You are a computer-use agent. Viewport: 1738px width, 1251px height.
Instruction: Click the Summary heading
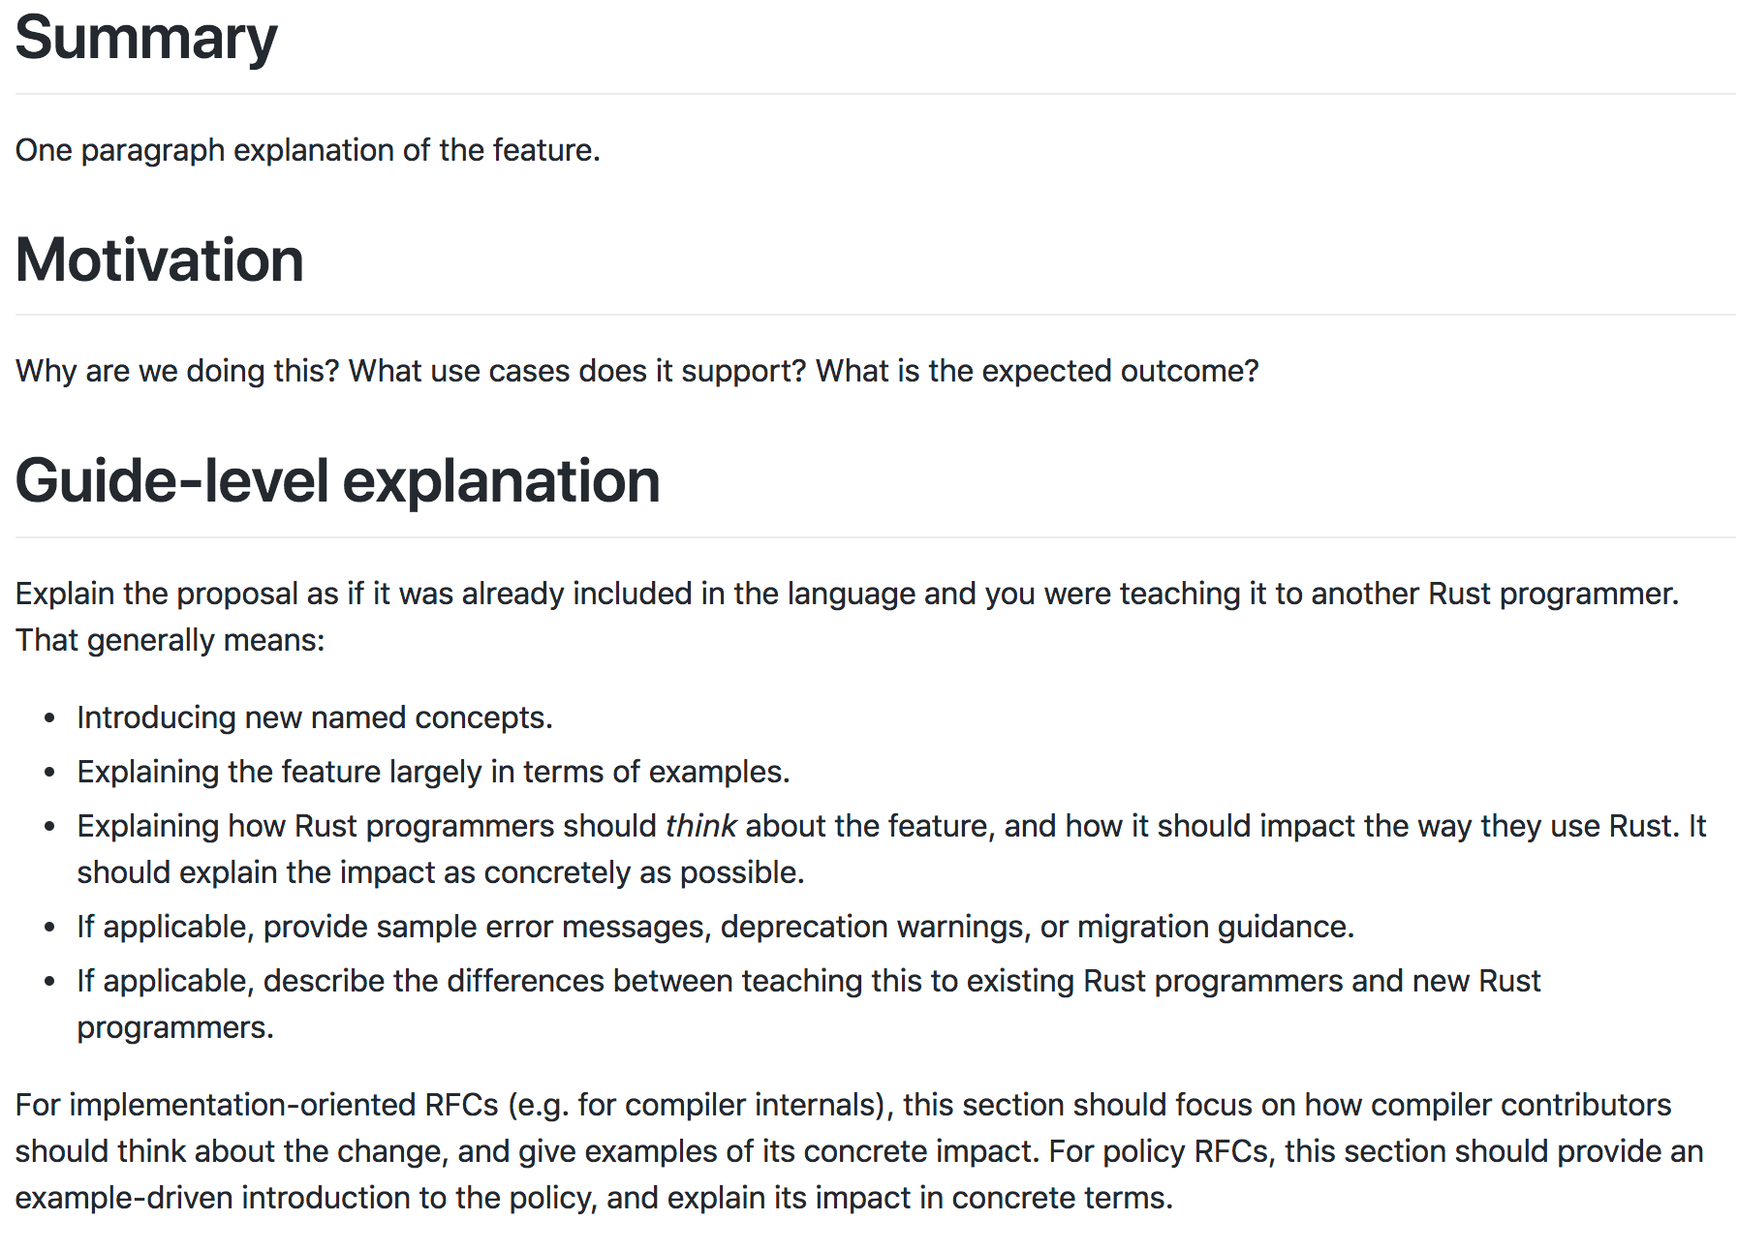pos(146,39)
